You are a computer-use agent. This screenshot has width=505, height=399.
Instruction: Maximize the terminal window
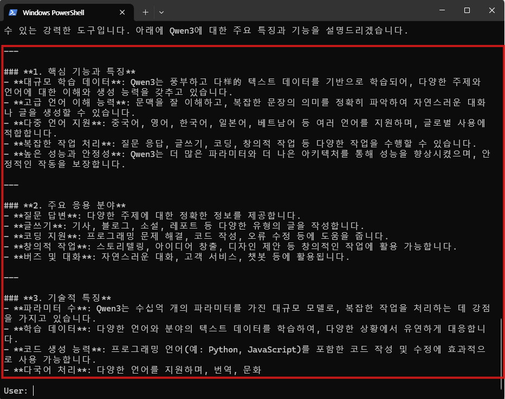pos(467,10)
